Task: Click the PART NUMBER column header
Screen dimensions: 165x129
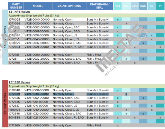Action: coord(16,6)
